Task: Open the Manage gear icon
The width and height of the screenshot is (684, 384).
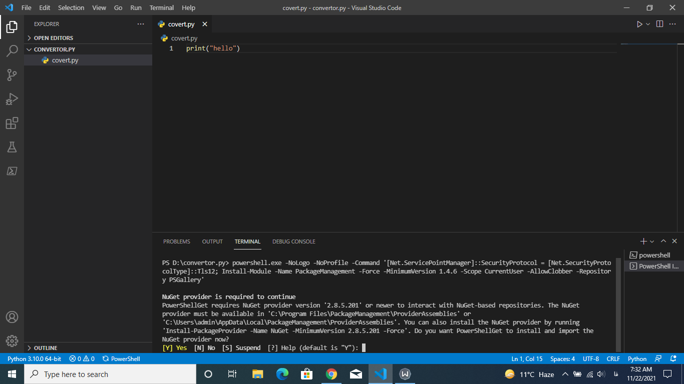Action: point(12,341)
